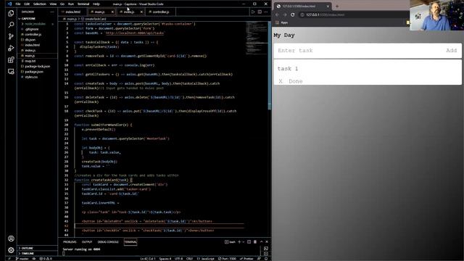The width and height of the screenshot is (464, 261).
Task: Open Explorer panel ellipsis menu
Action: pos(52,12)
